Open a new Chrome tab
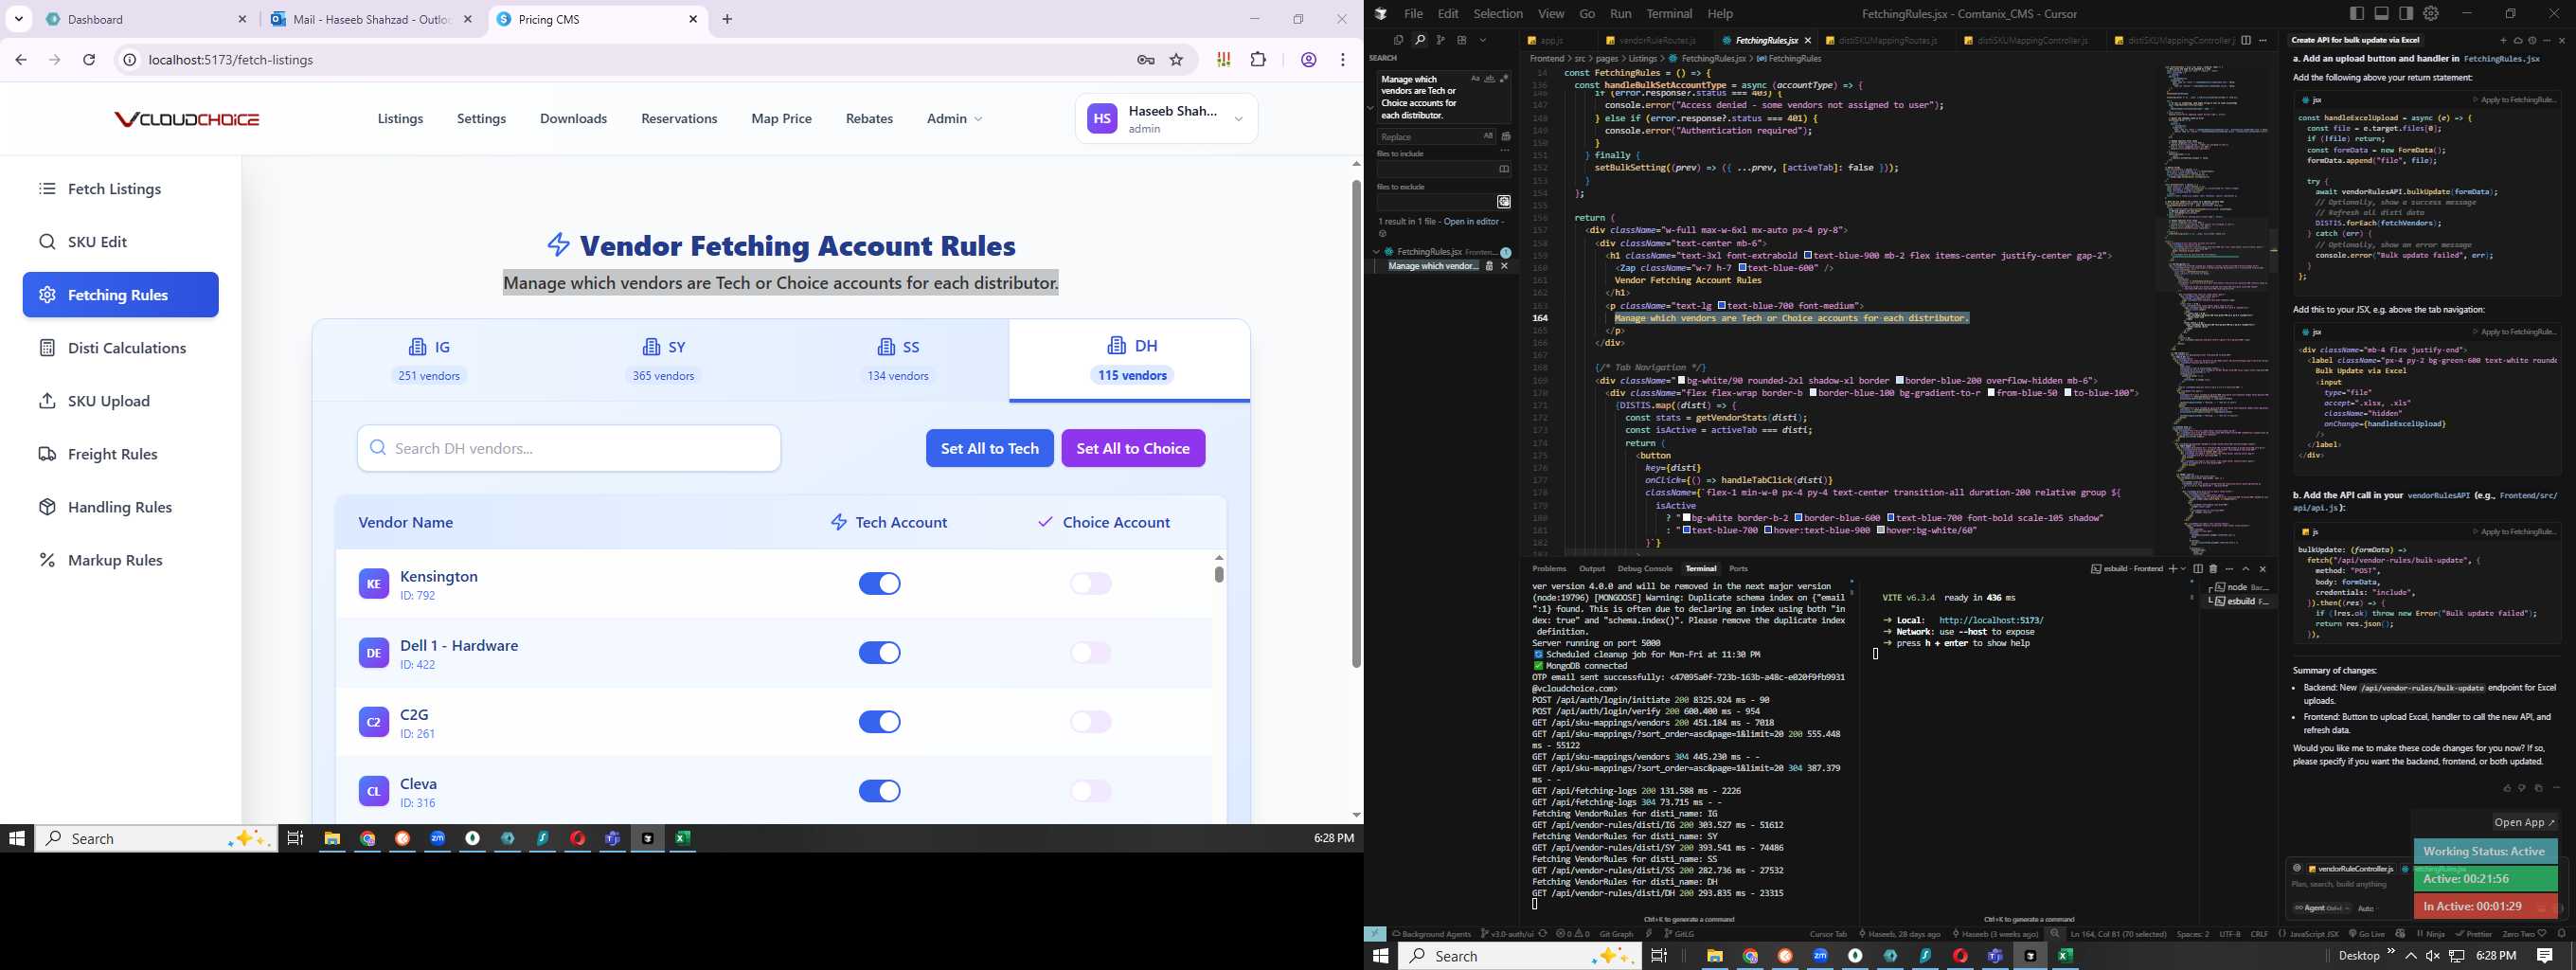 point(727,19)
